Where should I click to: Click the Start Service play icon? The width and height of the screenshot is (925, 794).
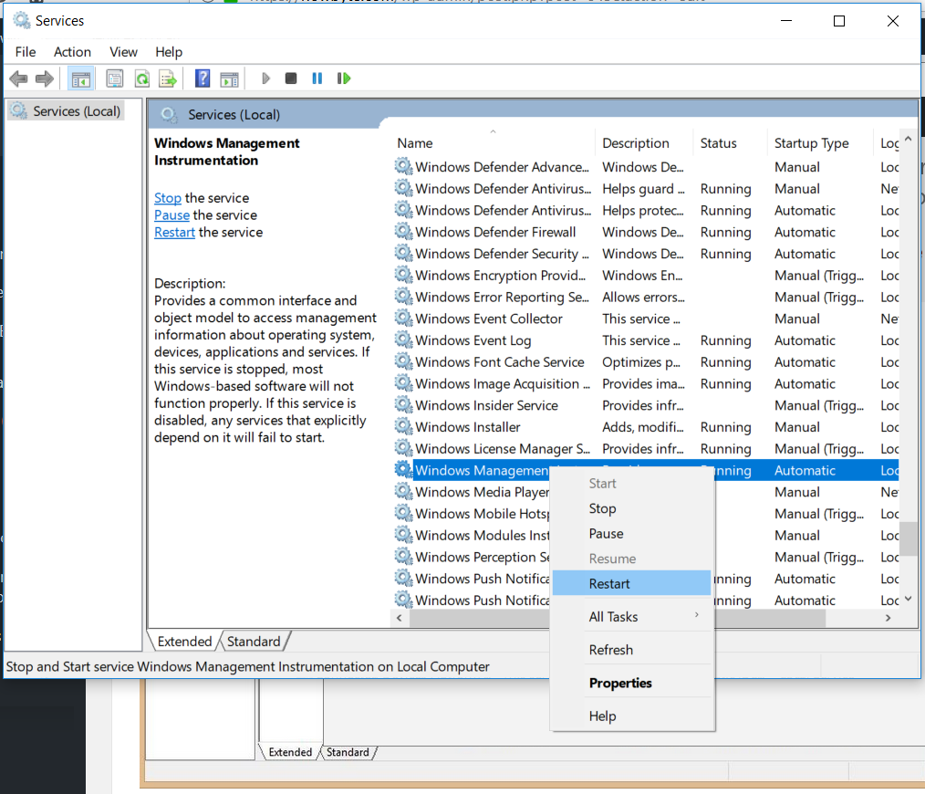click(265, 78)
